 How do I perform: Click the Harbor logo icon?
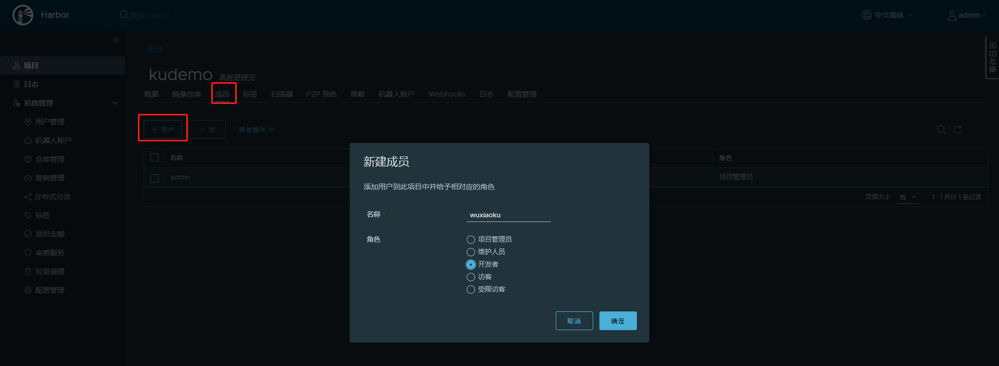pos(22,15)
